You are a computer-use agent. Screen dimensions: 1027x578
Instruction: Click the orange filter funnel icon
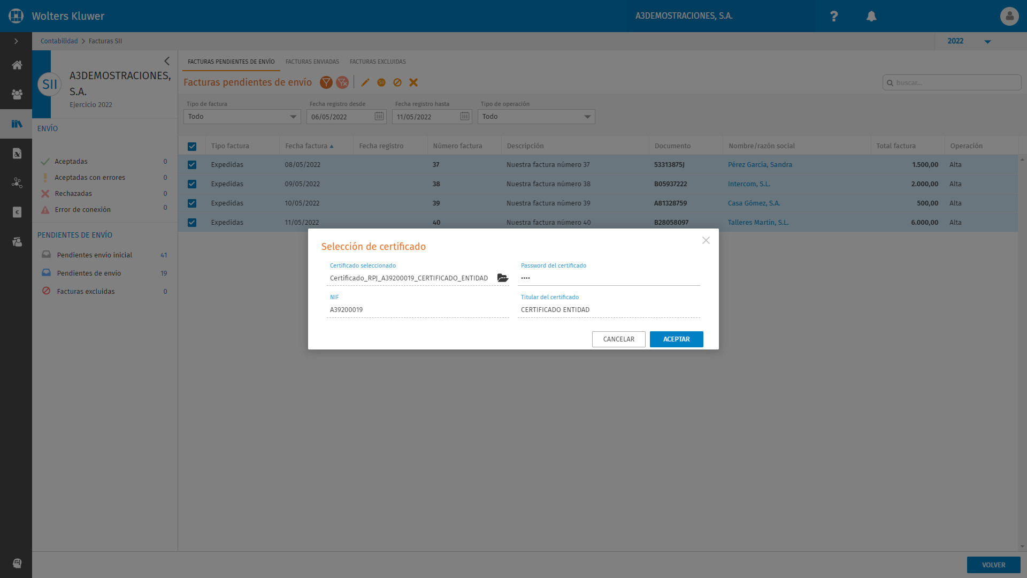coord(326,82)
